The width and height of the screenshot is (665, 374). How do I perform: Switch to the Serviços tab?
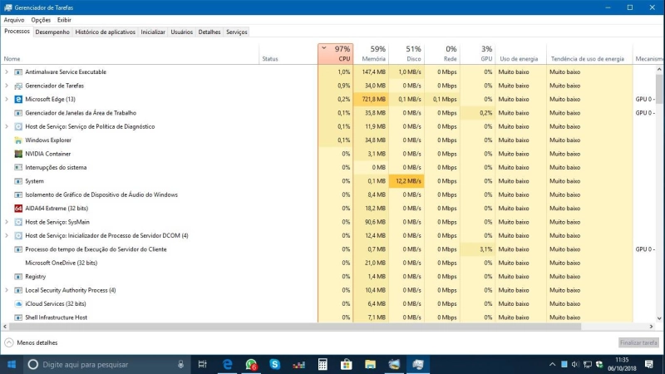[x=237, y=32]
